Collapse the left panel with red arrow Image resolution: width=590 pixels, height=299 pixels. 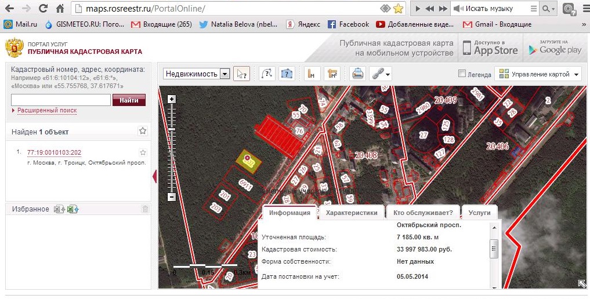click(155, 176)
